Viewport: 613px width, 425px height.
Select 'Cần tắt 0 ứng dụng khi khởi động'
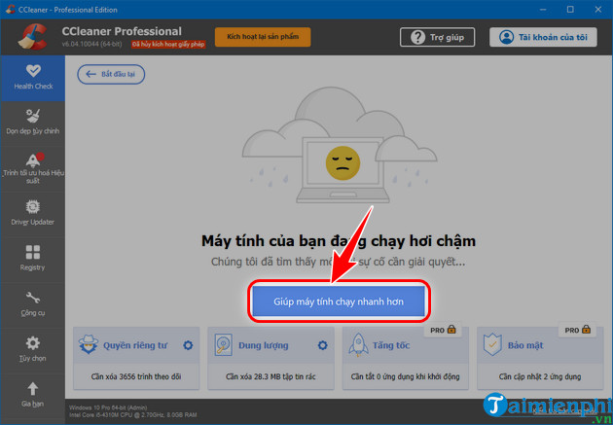click(x=406, y=376)
